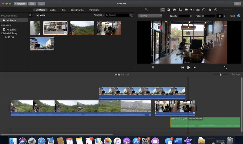The image size is (243, 144).
Task: Click the import media down-arrow button
Action: (x=41, y=4)
